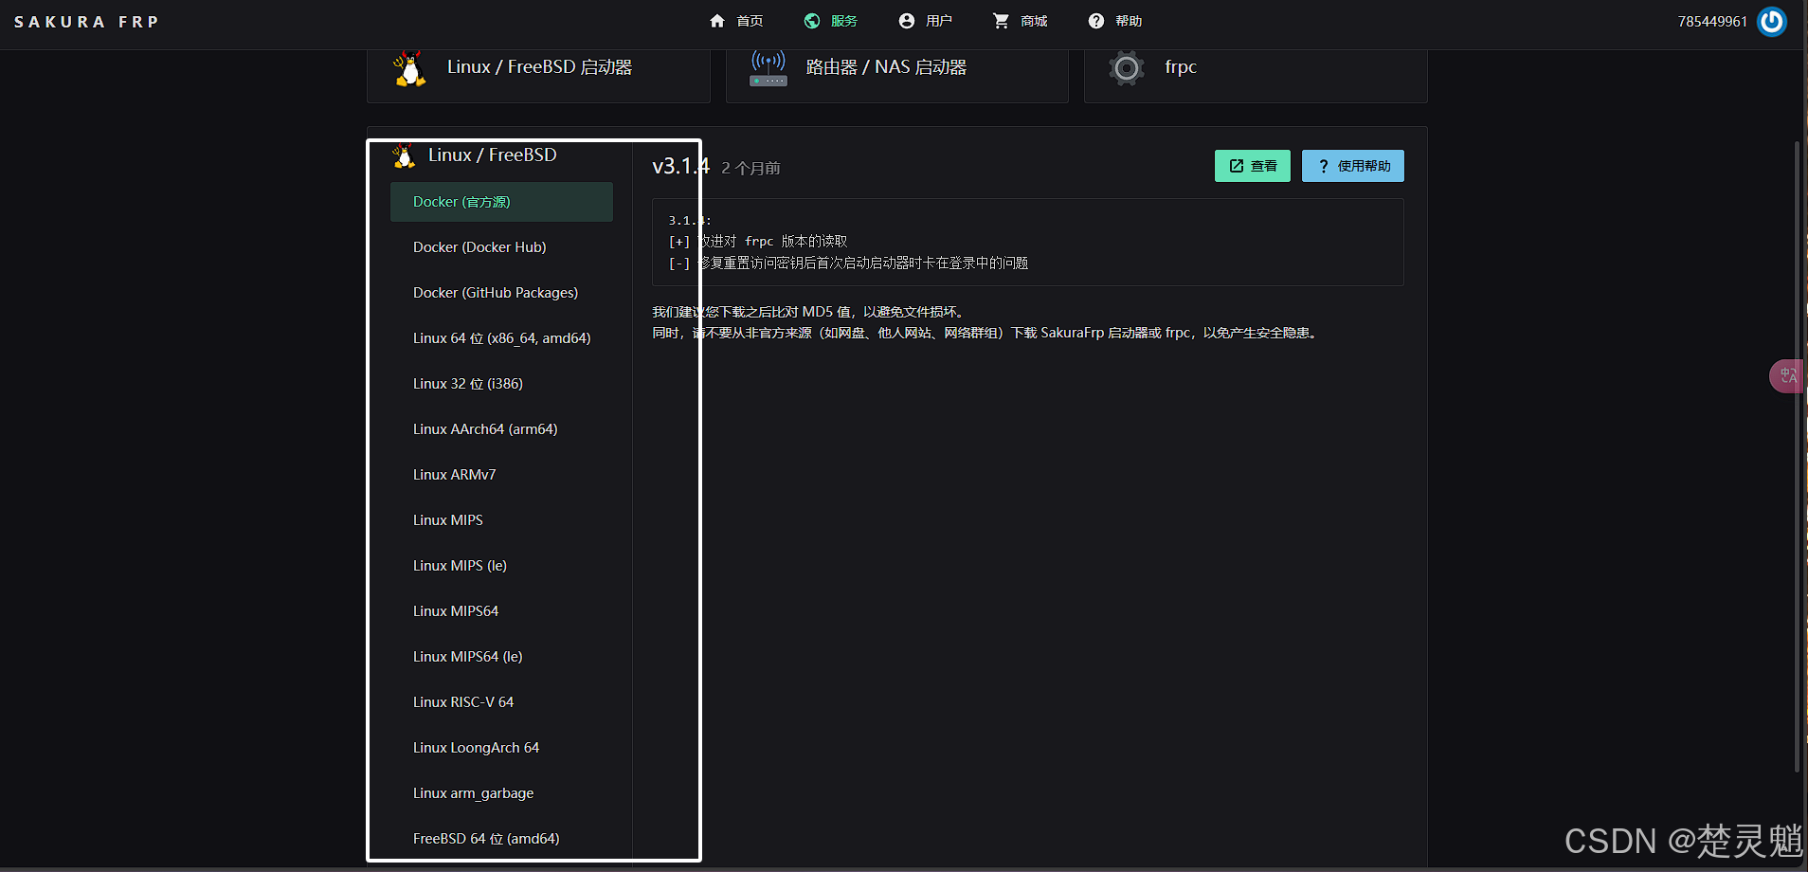The image size is (1808, 872).
Task: Select 路由器 / NAS 启动器 card
Action: [896, 76]
